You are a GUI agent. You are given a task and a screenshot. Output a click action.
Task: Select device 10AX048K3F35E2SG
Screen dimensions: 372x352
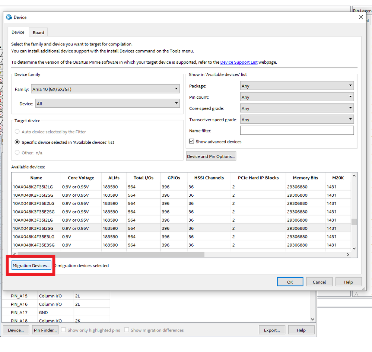point(181,212)
